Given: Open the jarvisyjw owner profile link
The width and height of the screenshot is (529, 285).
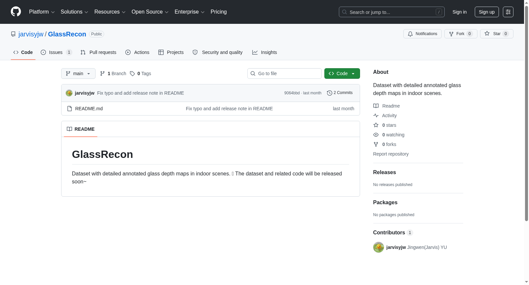Looking at the screenshot, I should [31, 34].
